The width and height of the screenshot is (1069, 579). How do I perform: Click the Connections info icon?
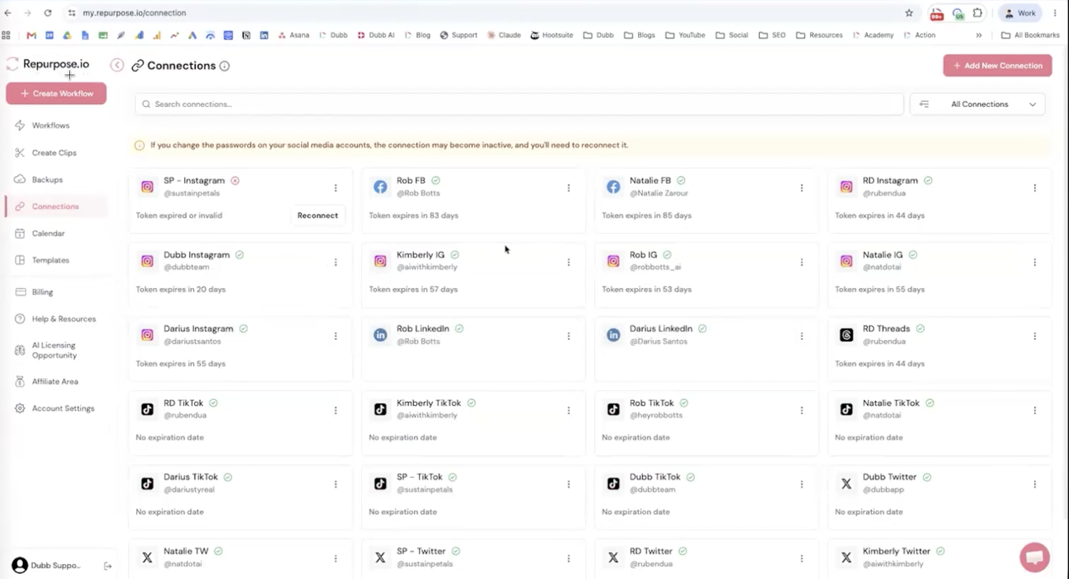click(x=224, y=66)
